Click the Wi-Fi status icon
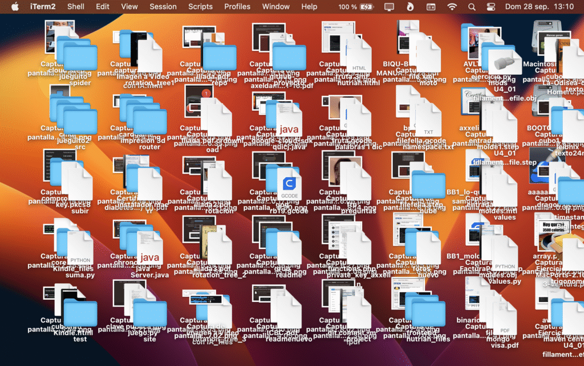This screenshot has height=366, width=584. click(452, 7)
